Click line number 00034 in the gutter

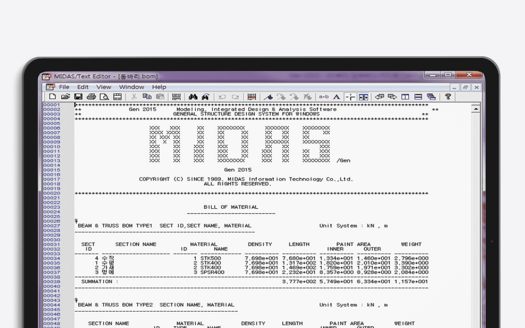coord(52,259)
